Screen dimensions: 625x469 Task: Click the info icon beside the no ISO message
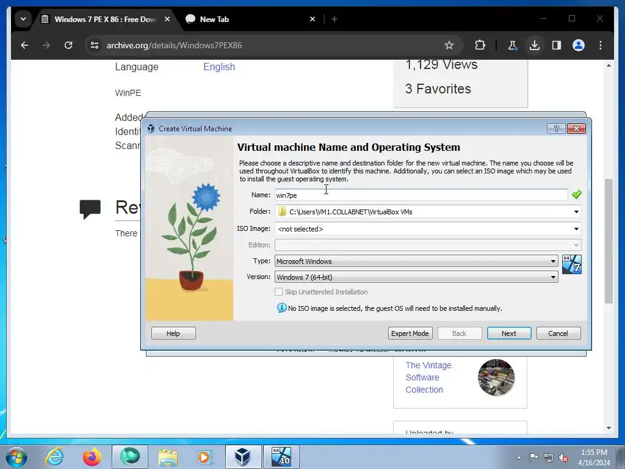[281, 308]
